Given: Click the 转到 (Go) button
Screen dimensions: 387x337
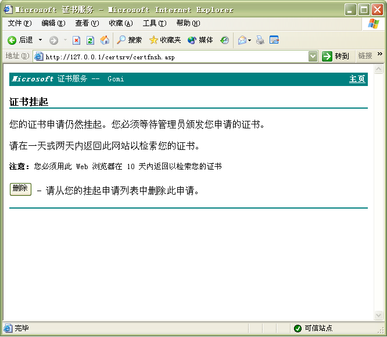Looking at the screenshot, I should click(x=335, y=56).
